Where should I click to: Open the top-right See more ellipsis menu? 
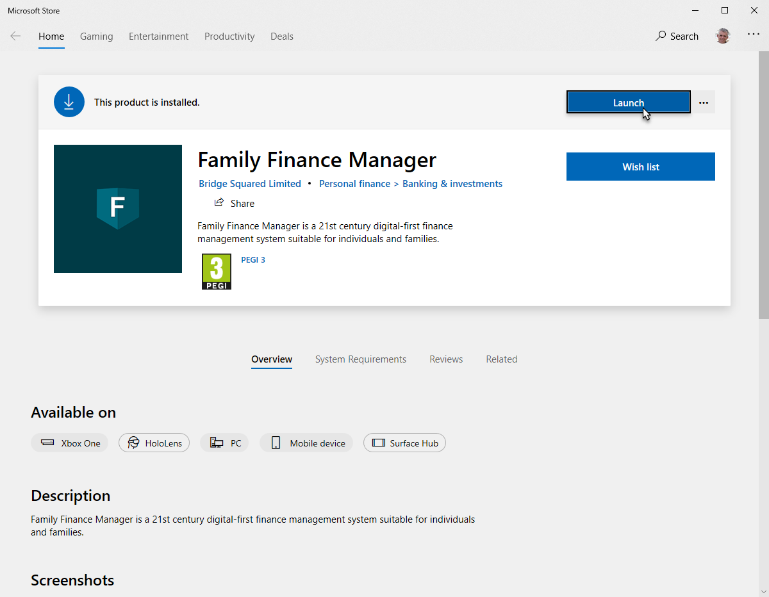tap(754, 35)
